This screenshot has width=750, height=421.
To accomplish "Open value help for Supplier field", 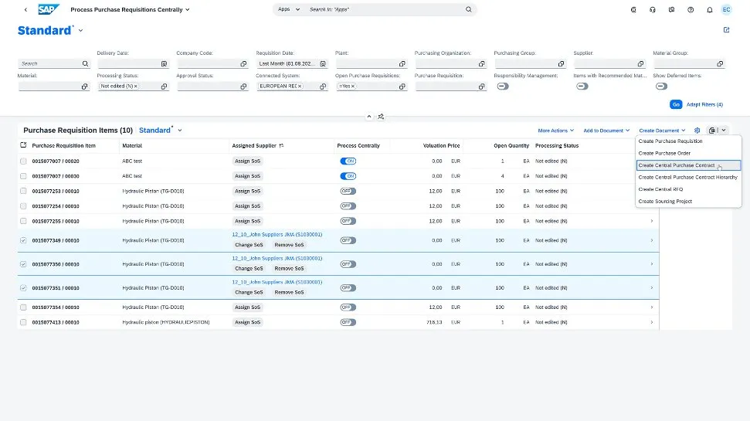I will [641, 64].
